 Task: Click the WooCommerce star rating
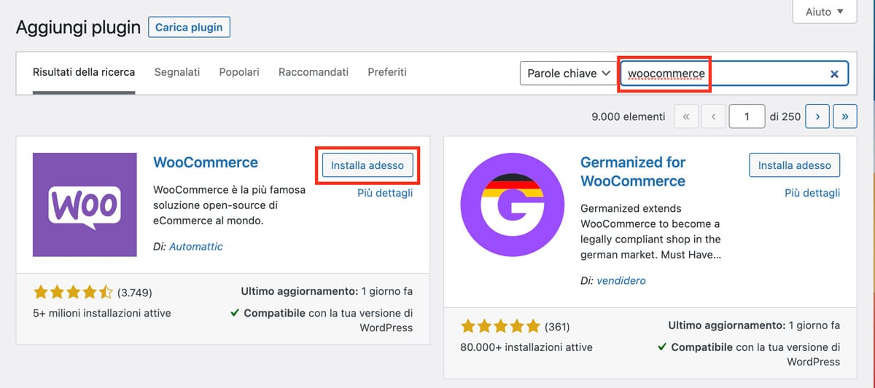(73, 293)
